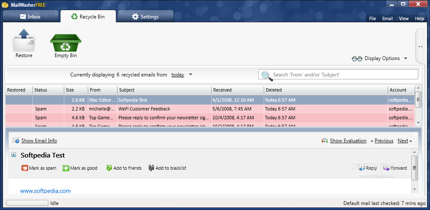Open the dropdown arrow next to today
This screenshot has width=430, height=210.
tap(191, 74)
